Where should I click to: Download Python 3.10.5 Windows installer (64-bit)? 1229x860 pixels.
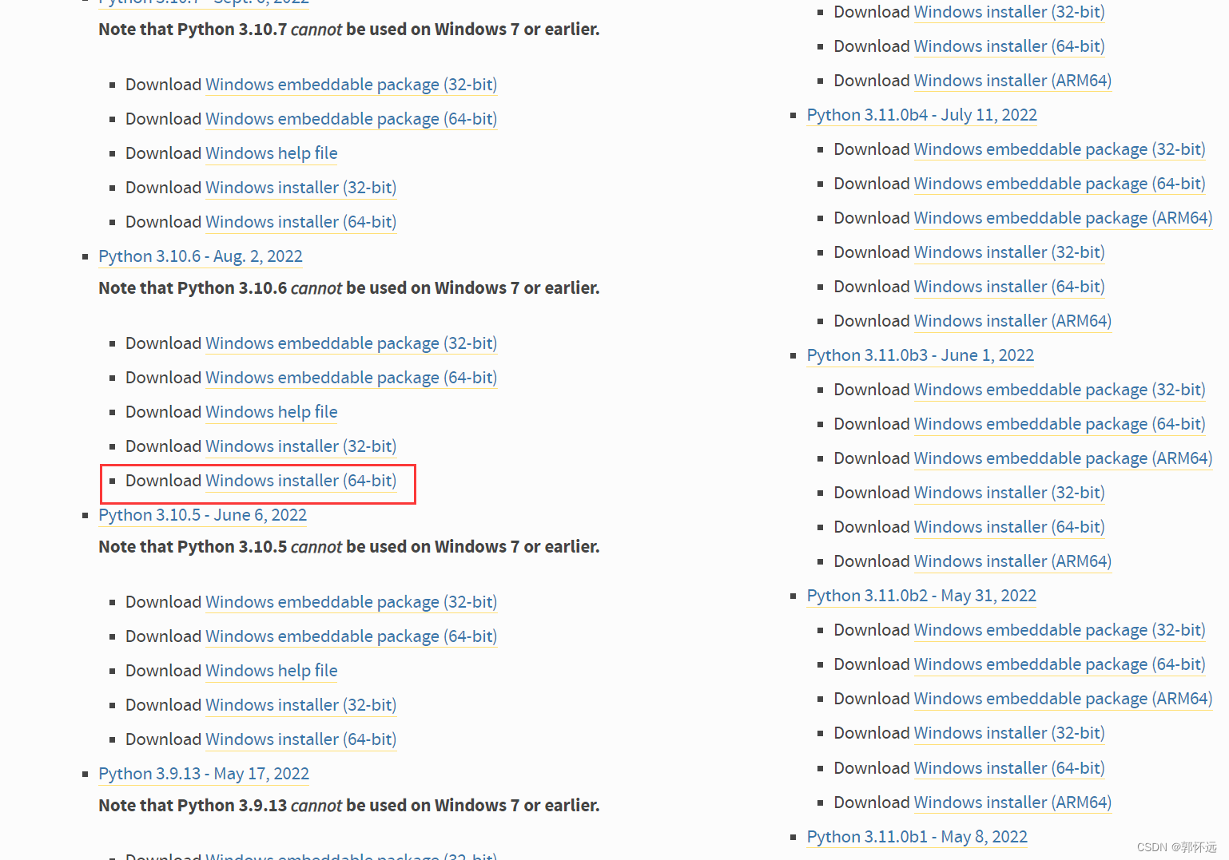[x=300, y=739]
